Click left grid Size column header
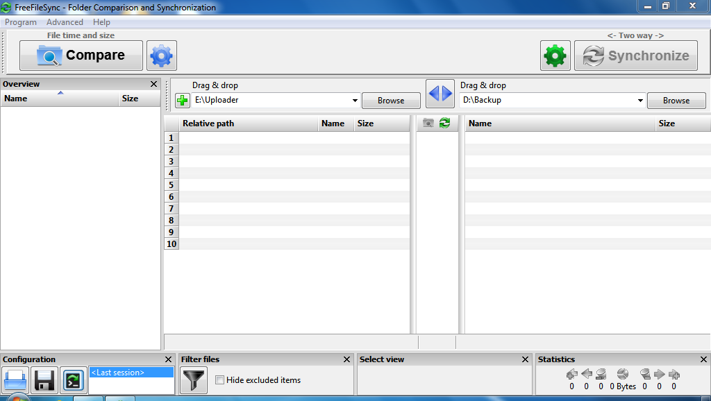Viewport: 711px width, 401px height. tap(382, 123)
